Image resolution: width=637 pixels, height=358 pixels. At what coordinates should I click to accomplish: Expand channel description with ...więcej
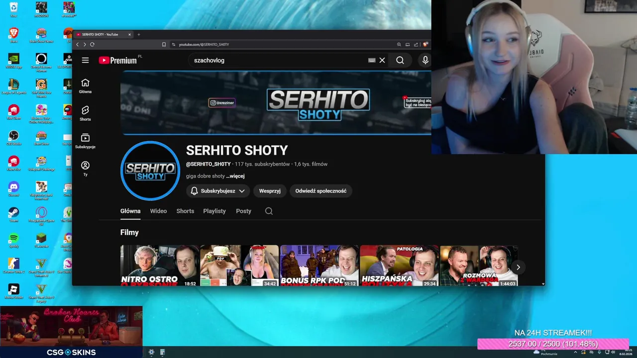pos(235,176)
